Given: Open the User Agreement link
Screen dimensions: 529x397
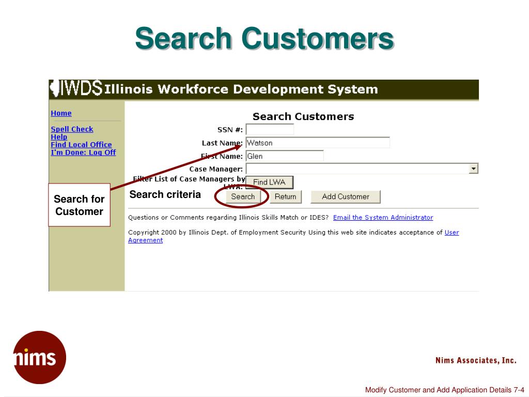Looking at the screenshot, I should (452, 232).
